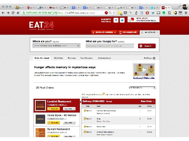View Order for Lumbini Restaurant
189x141 pixels.
point(69,109)
